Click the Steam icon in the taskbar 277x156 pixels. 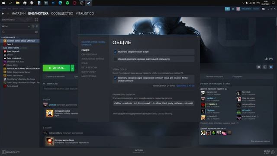pos(88,3)
